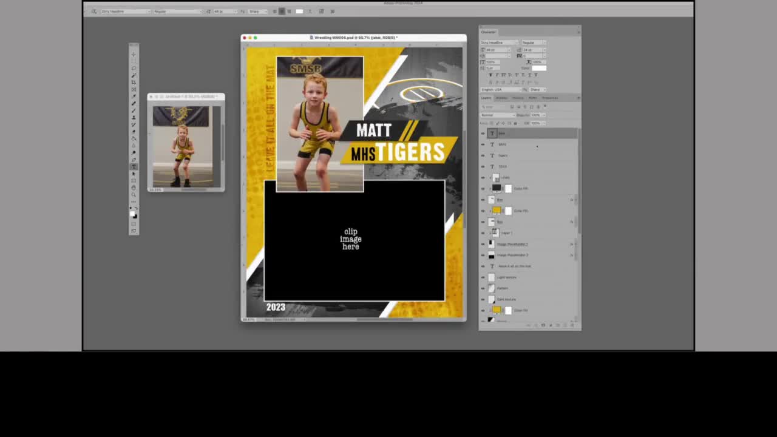Image resolution: width=777 pixels, height=437 pixels.
Task: Switch to the Channels tab
Action: (502, 98)
